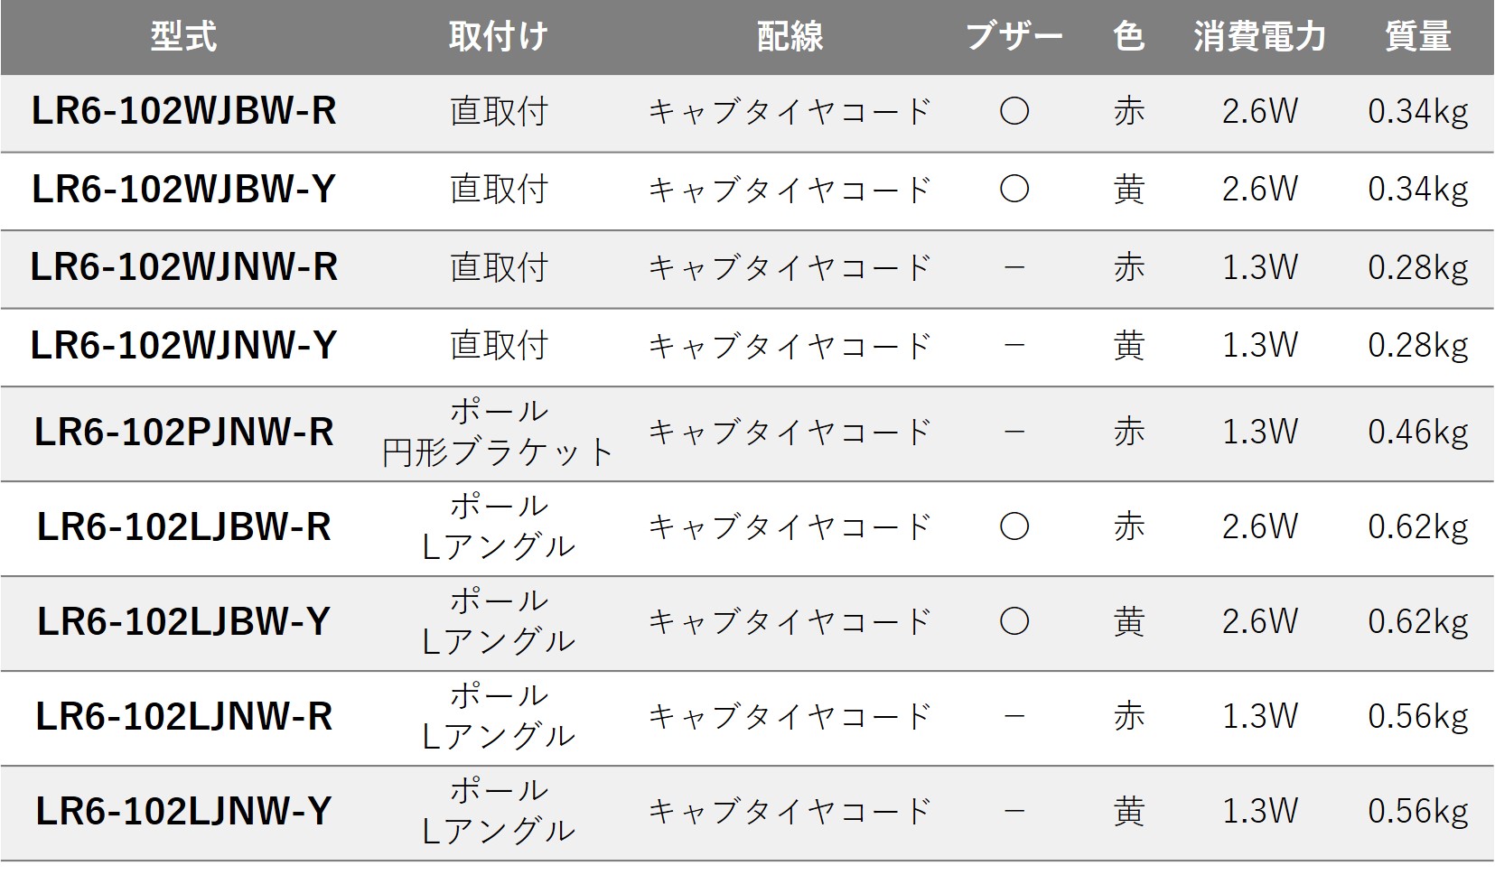The image size is (1495, 875).
Task: Click model LR6-102PJNW-R
Action: click(x=183, y=433)
